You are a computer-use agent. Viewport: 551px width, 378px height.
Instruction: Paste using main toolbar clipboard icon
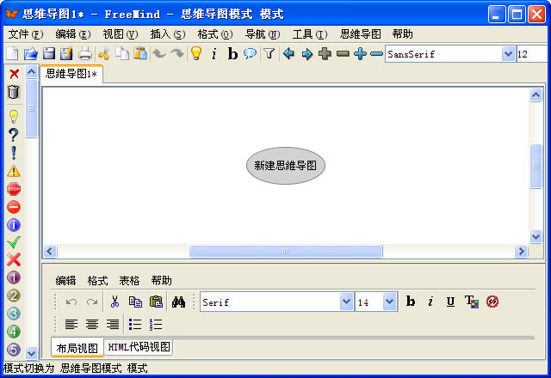coord(140,53)
